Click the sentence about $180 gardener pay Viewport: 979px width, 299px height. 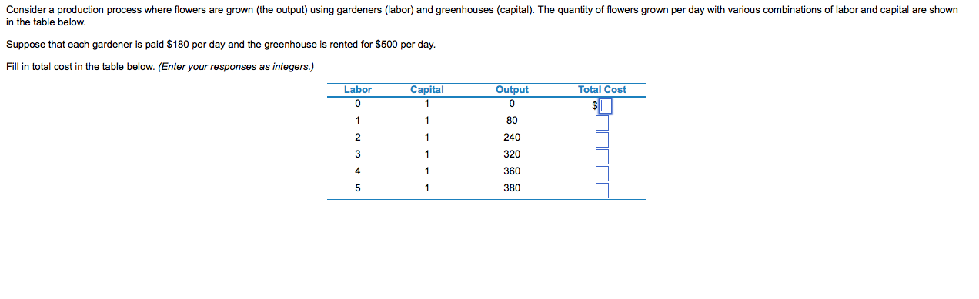[x=221, y=45]
